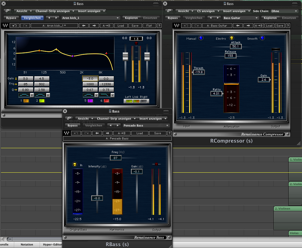This screenshot has height=248, width=302.
Task: Open help question mark in RCompressor
Action: point(288,25)
